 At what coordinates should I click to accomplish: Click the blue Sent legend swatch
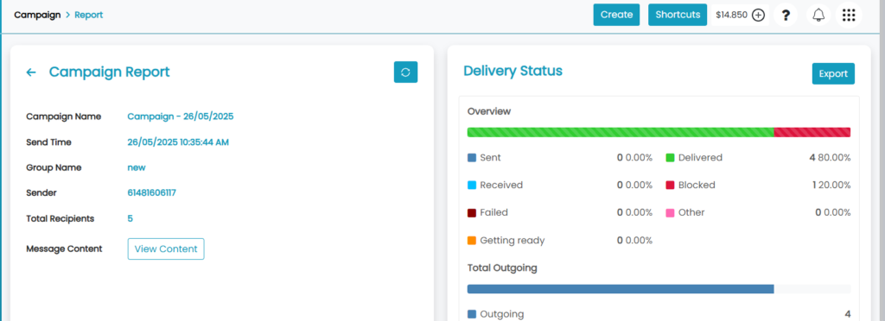coord(472,158)
